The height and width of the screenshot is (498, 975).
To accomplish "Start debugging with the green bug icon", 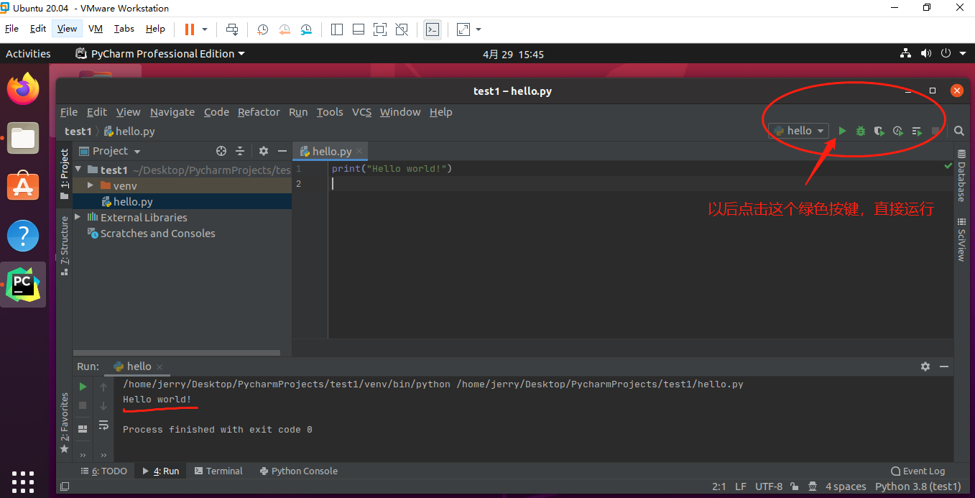I will click(x=861, y=131).
